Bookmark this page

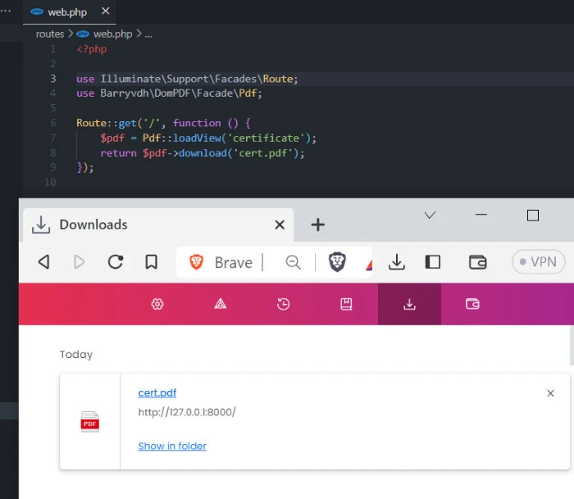[x=151, y=262]
